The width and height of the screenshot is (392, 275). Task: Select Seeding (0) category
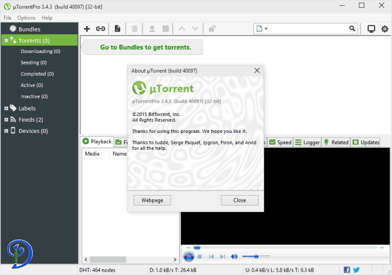click(33, 63)
